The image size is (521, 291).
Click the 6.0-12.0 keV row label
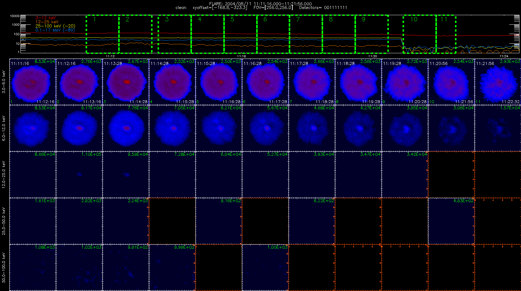pyautogui.click(x=4, y=128)
